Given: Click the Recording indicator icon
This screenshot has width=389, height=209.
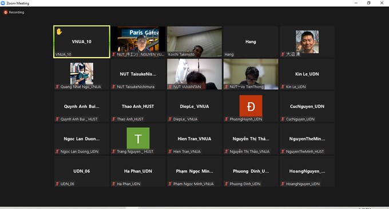Looking at the screenshot, I should click(6, 12).
